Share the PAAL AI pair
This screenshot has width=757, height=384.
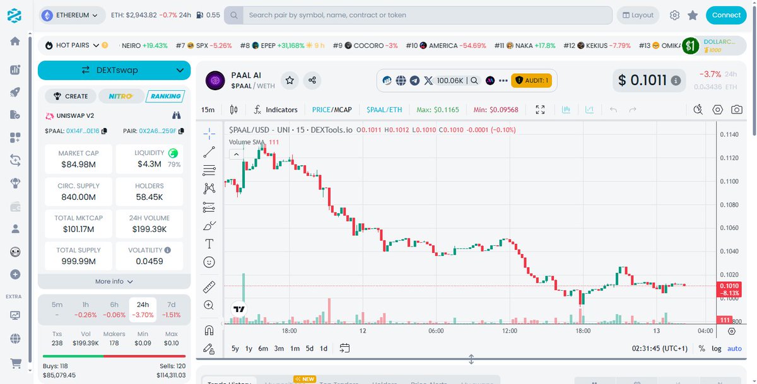tap(312, 80)
